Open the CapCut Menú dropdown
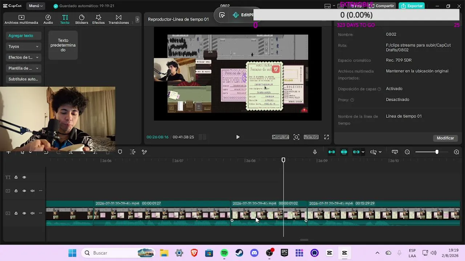 36,6
